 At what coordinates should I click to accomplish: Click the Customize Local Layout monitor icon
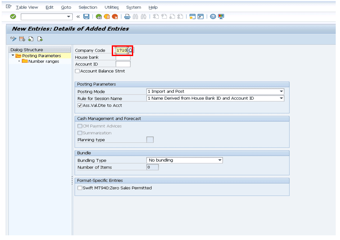(x=221, y=17)
